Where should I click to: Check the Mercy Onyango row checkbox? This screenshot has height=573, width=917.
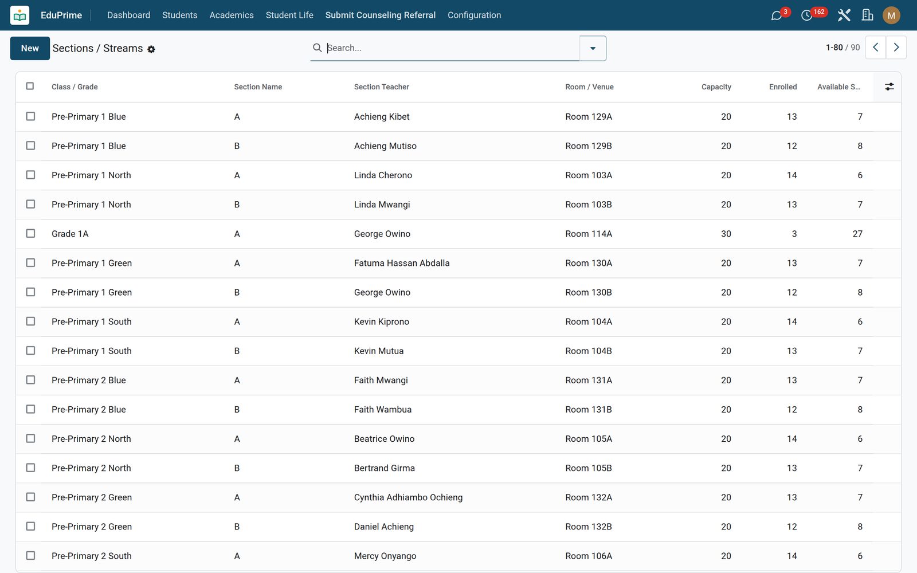pos(30,555)
